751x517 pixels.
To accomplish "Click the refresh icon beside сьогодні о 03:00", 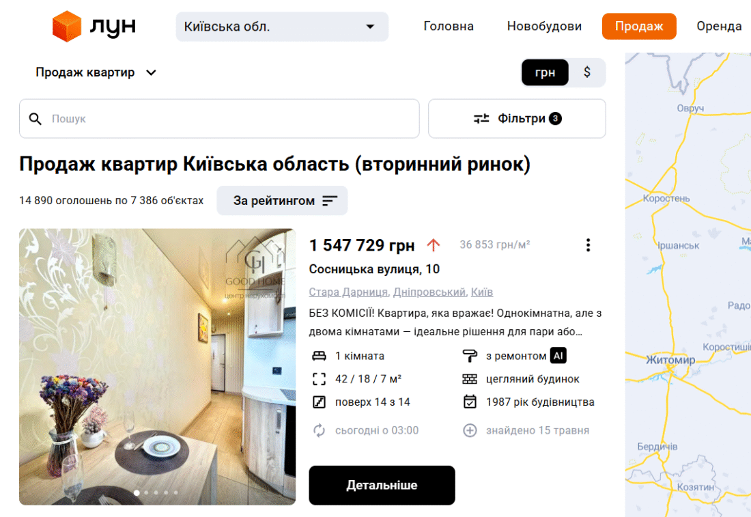I will pos(319,430).
